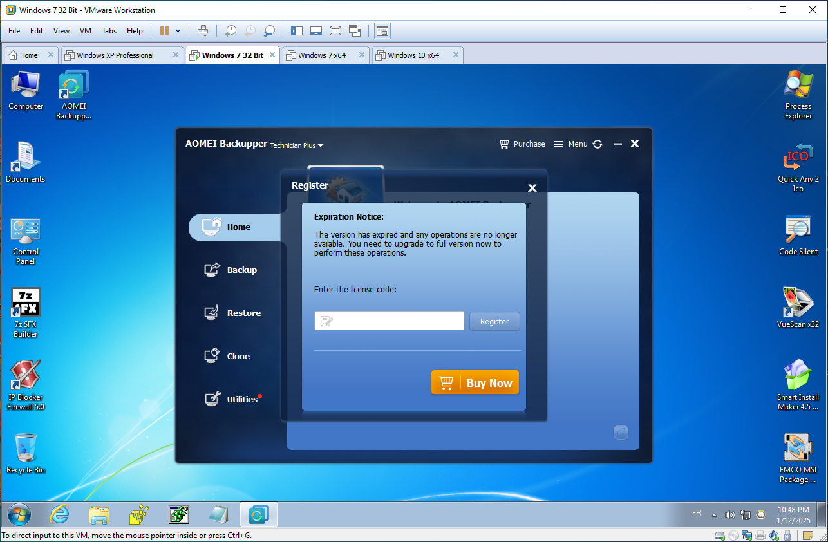The image size is (828, 542).
Task: Open the VMware Tabs menu
Action: point(109,31)
